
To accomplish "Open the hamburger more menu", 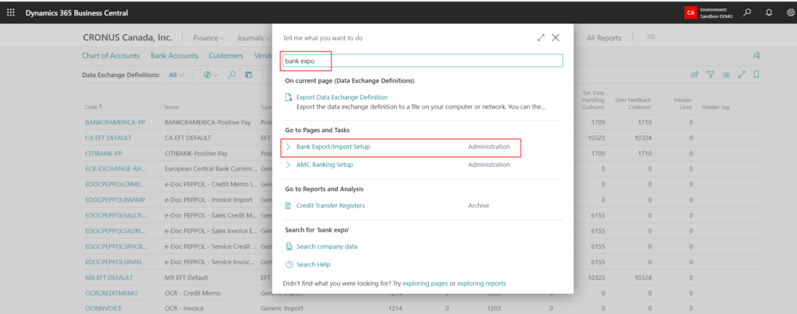I will [651, 37].
